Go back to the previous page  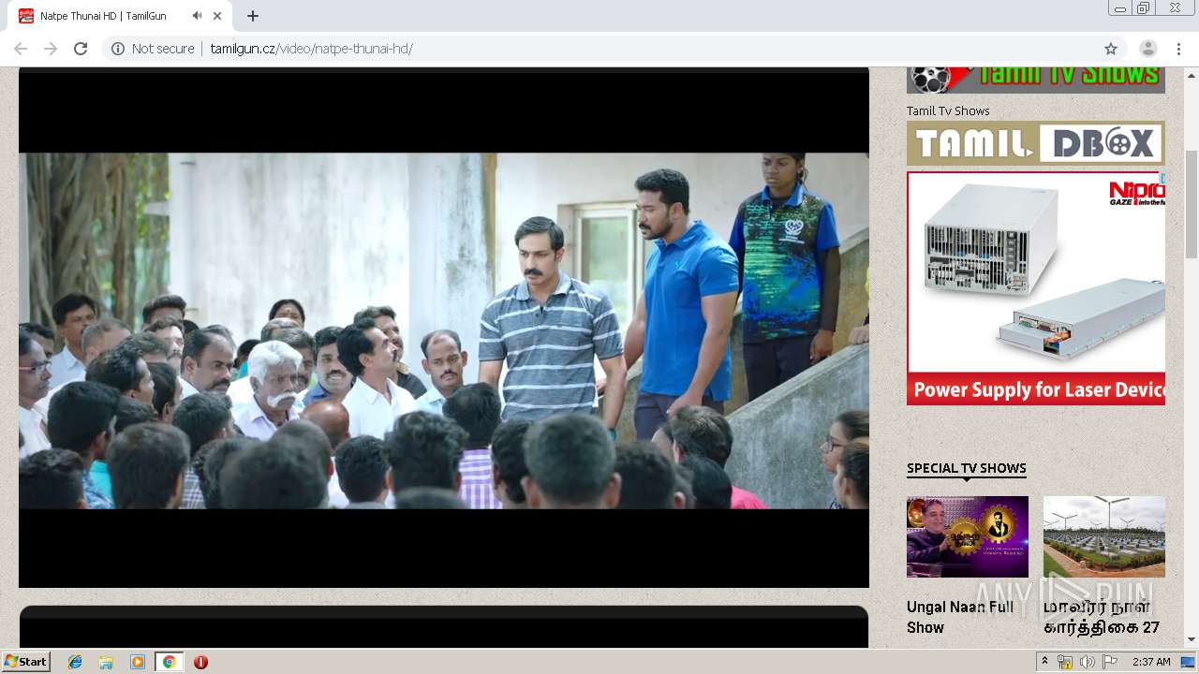pyautogui.click(x=21, y=49)
